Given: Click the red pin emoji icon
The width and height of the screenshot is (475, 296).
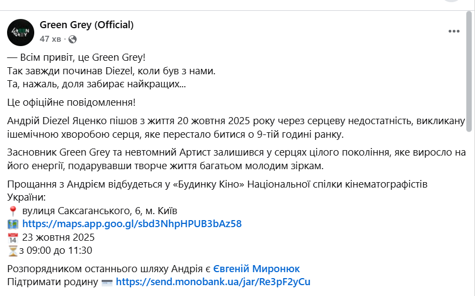Looking at the screenshot, I should click(x=14, y=210).
